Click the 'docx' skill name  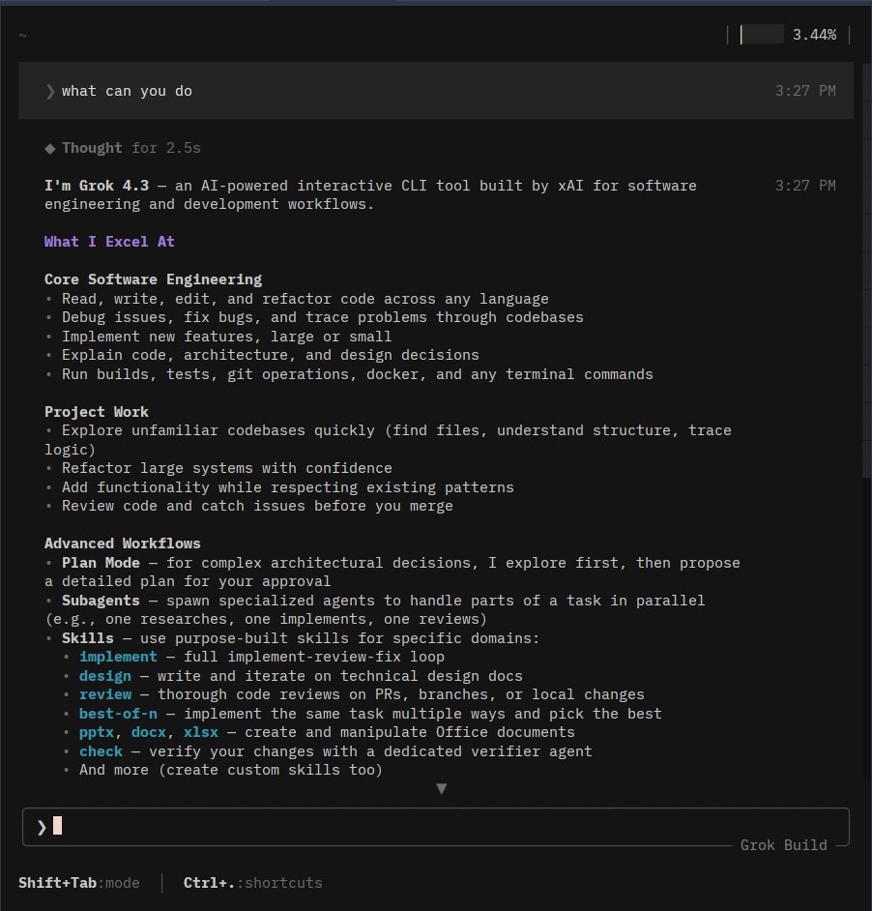tap(149, 732)
